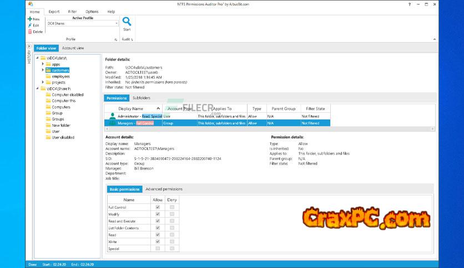Click the Delete profile trash icon
Screen dimensions: 464x268
pyautogui.click(x=29, y=32)
